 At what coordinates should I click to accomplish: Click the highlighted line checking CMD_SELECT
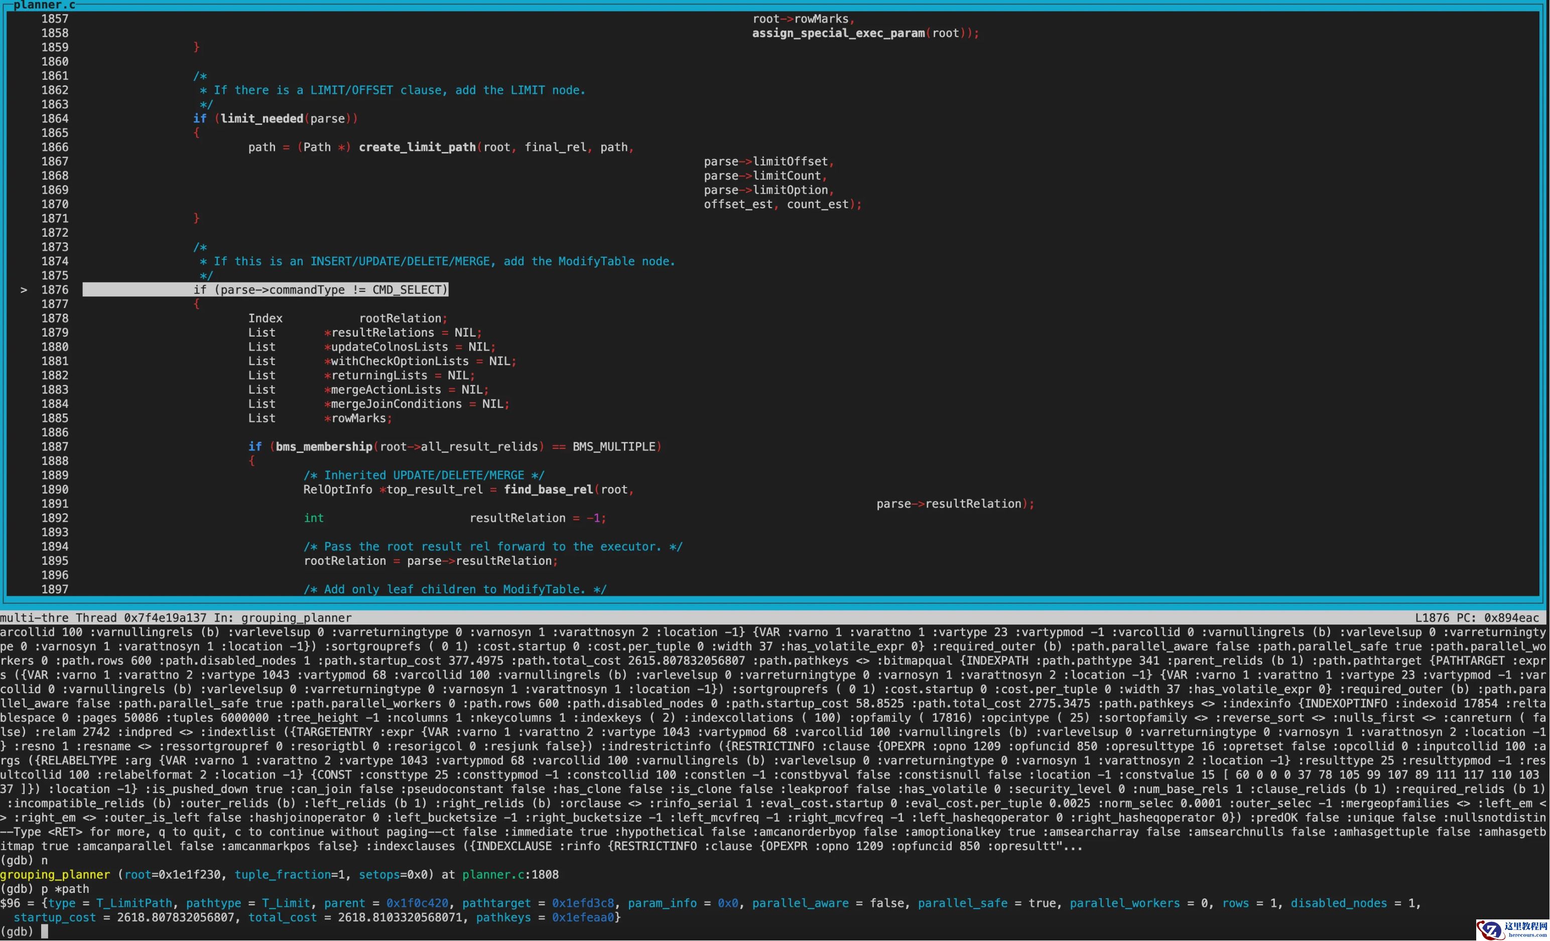click(x=320, y=290)
